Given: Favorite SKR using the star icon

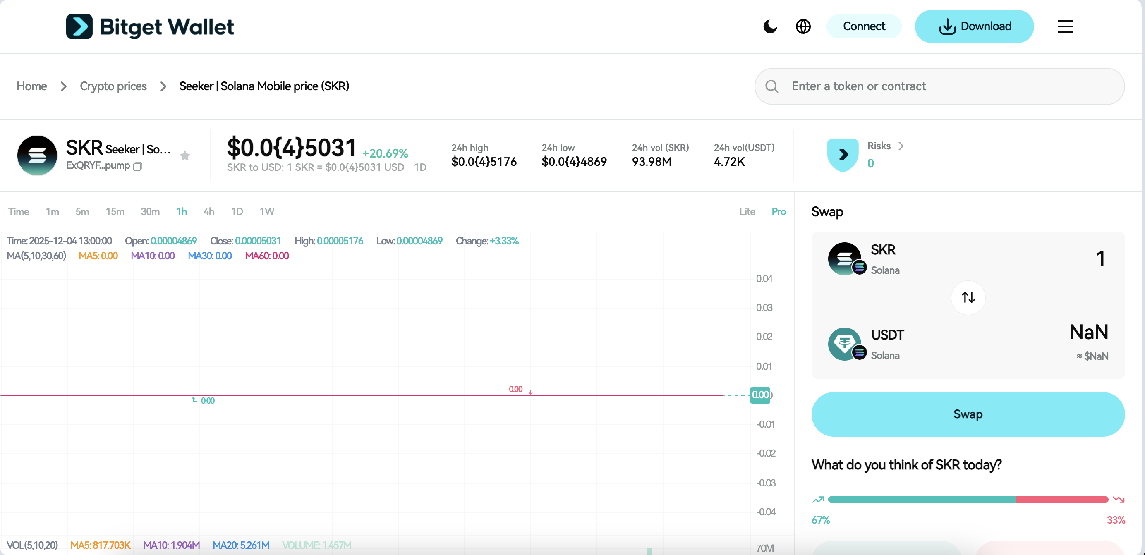Looking at the screenshot, I should coord(184,155).
